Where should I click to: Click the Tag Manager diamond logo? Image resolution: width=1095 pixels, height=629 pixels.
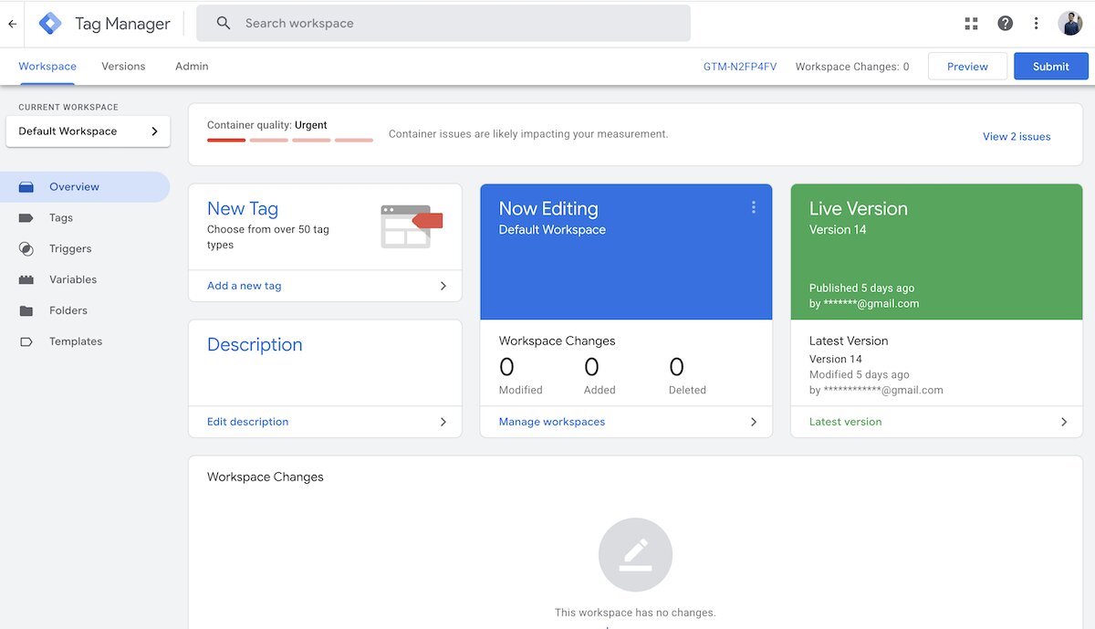(50, 24)
